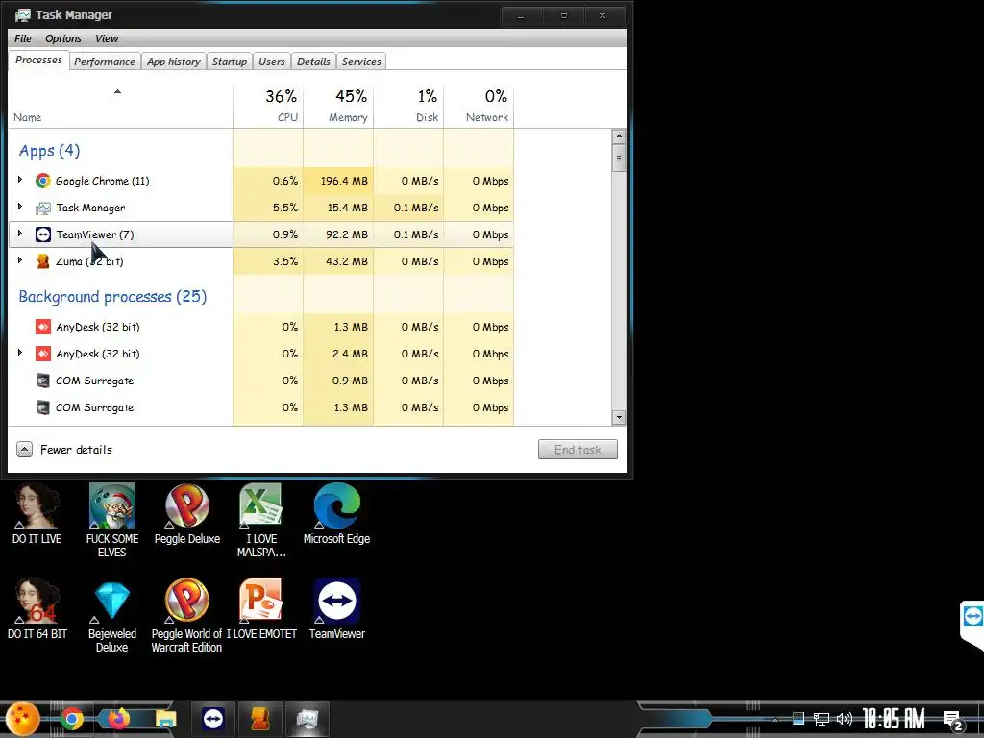Image resolution: width=984 pixels, height=738 pixels.
Task: Click the expandable AnyDesk (32 bit) icon
Action: pos(42,354)
